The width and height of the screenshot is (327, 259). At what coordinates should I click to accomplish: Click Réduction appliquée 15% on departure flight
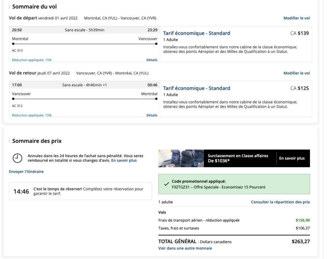pyautogui.click(x=32, y=60)
